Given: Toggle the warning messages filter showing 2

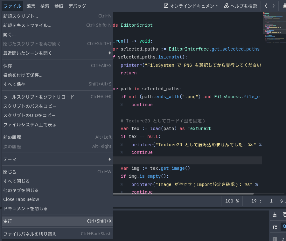Looking at the screenshot, I should point(278,239).
